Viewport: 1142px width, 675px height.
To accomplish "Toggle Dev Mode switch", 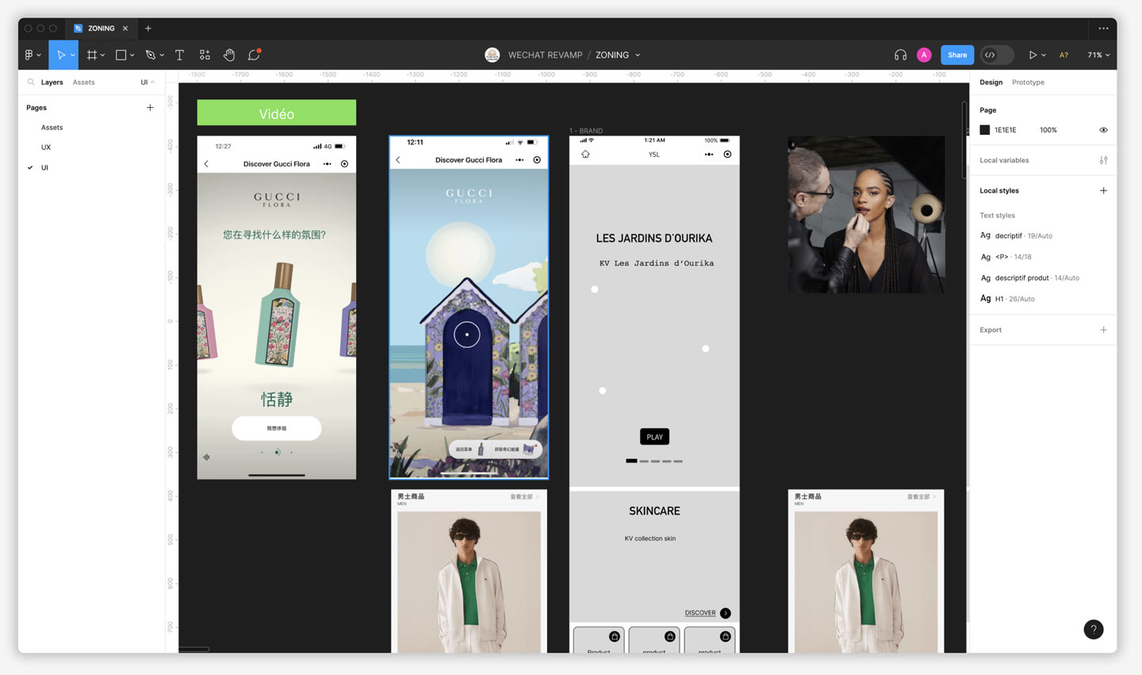I will tap(997, 55).
